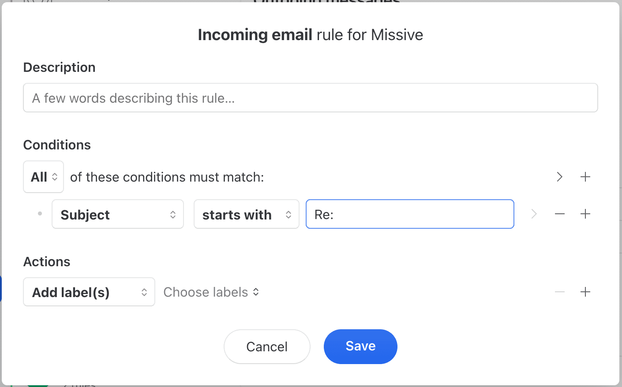622x387 pixels.
Task: Remove the Subject condition with minus icon
Action: pyautogui.click(x=560, y=214)
